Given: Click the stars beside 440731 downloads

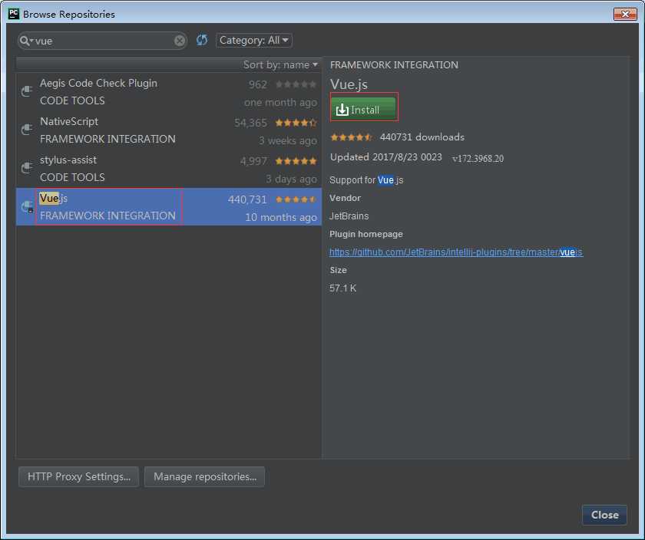Looking at the screenshot, I should point(352,137).
